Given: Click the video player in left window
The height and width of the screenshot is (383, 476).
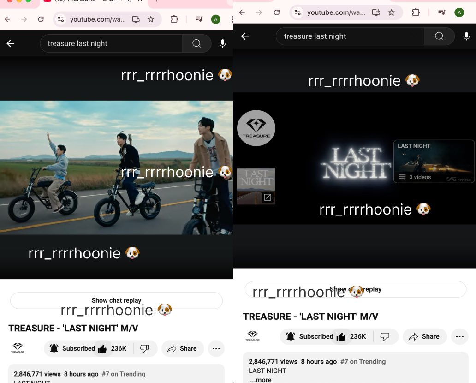Looking at the screenshot, I should point(116,168).
